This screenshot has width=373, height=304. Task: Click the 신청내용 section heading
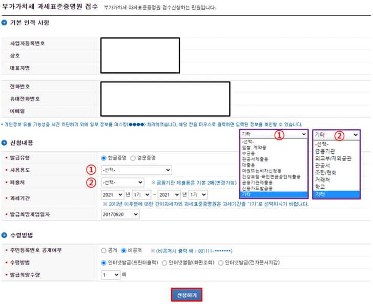[22, 143]
